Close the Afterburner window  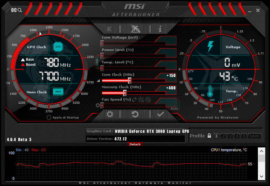coord(258,10)
